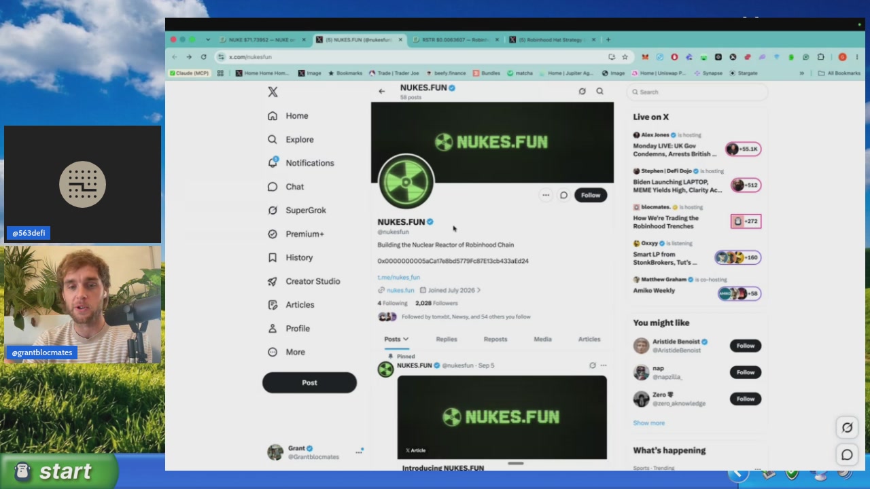Click Show more under You might like
This screenshot has width=870, height=489.
point(649,423)
